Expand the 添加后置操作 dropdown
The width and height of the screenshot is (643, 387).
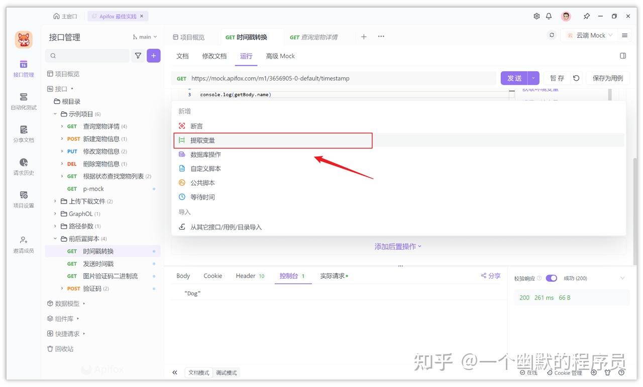pyautogui.click(x=398, y=247)
